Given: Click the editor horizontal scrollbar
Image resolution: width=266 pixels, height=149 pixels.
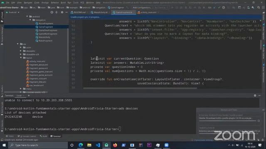Looking at the screenshot, I should (140, 88).
